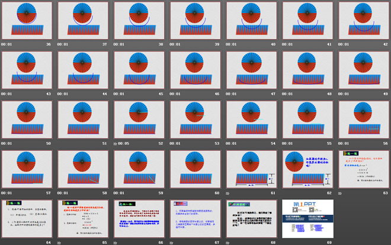Click the star icon beneath slide 63
The height and width of the screenshot is (245, 391).
(341, 193)
